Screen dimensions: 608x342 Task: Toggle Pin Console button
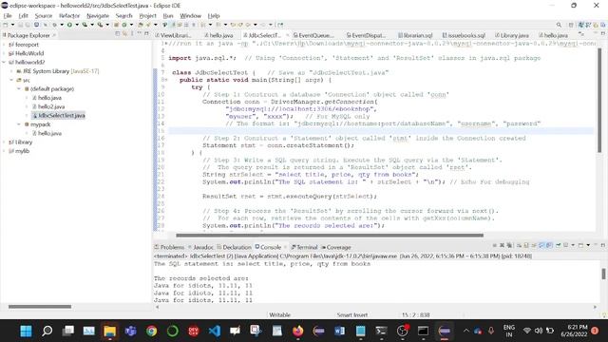click(559, 245)
